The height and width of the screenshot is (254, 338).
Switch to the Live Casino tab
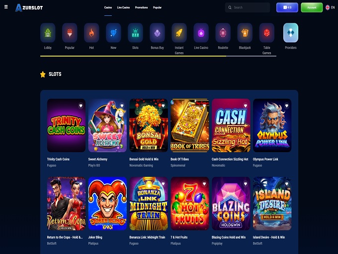pyautogui.click(x=123, y=7)
